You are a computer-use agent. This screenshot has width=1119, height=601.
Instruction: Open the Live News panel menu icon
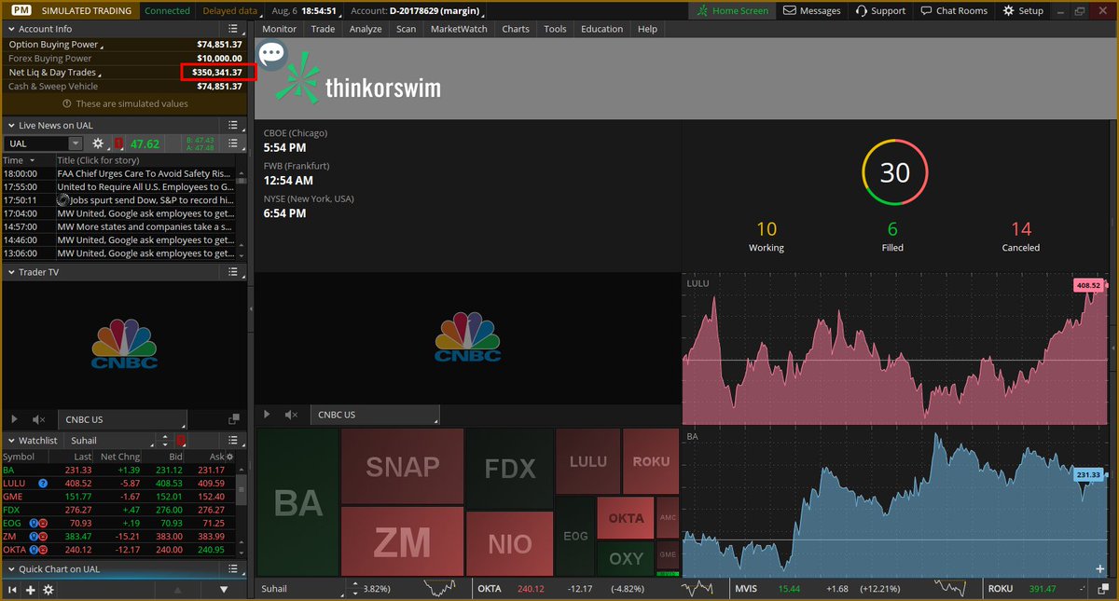(234, 125)
